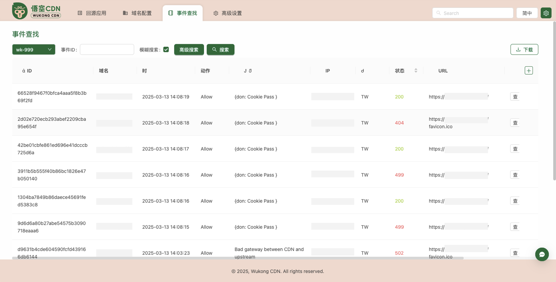Click the Wukong CDN monkey logo
This screenshot has width=556, height=282.
(x=20, y=11)
